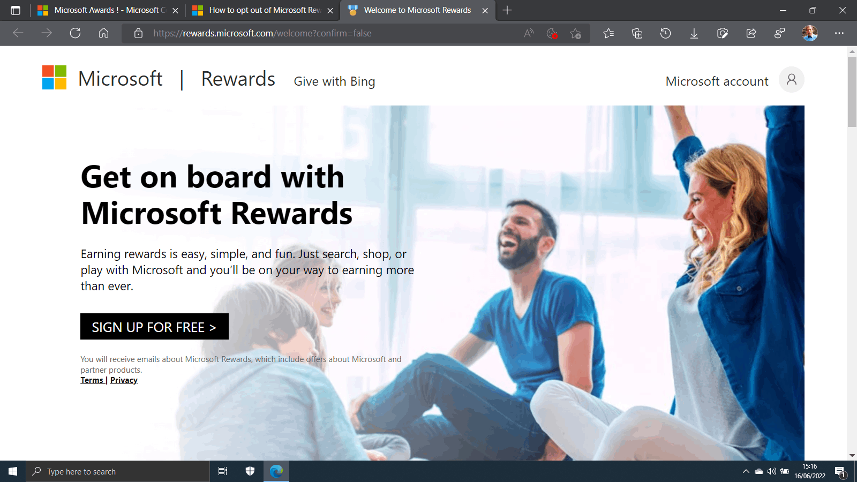Open the notification Action Center
Image resolution: width=857 pixels, height=482 pixels.
[x=840, y=472]
